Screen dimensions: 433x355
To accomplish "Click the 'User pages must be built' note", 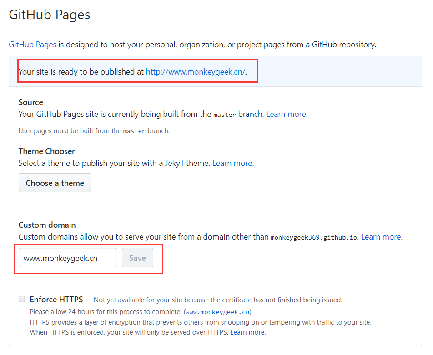I will click(94, 131).
